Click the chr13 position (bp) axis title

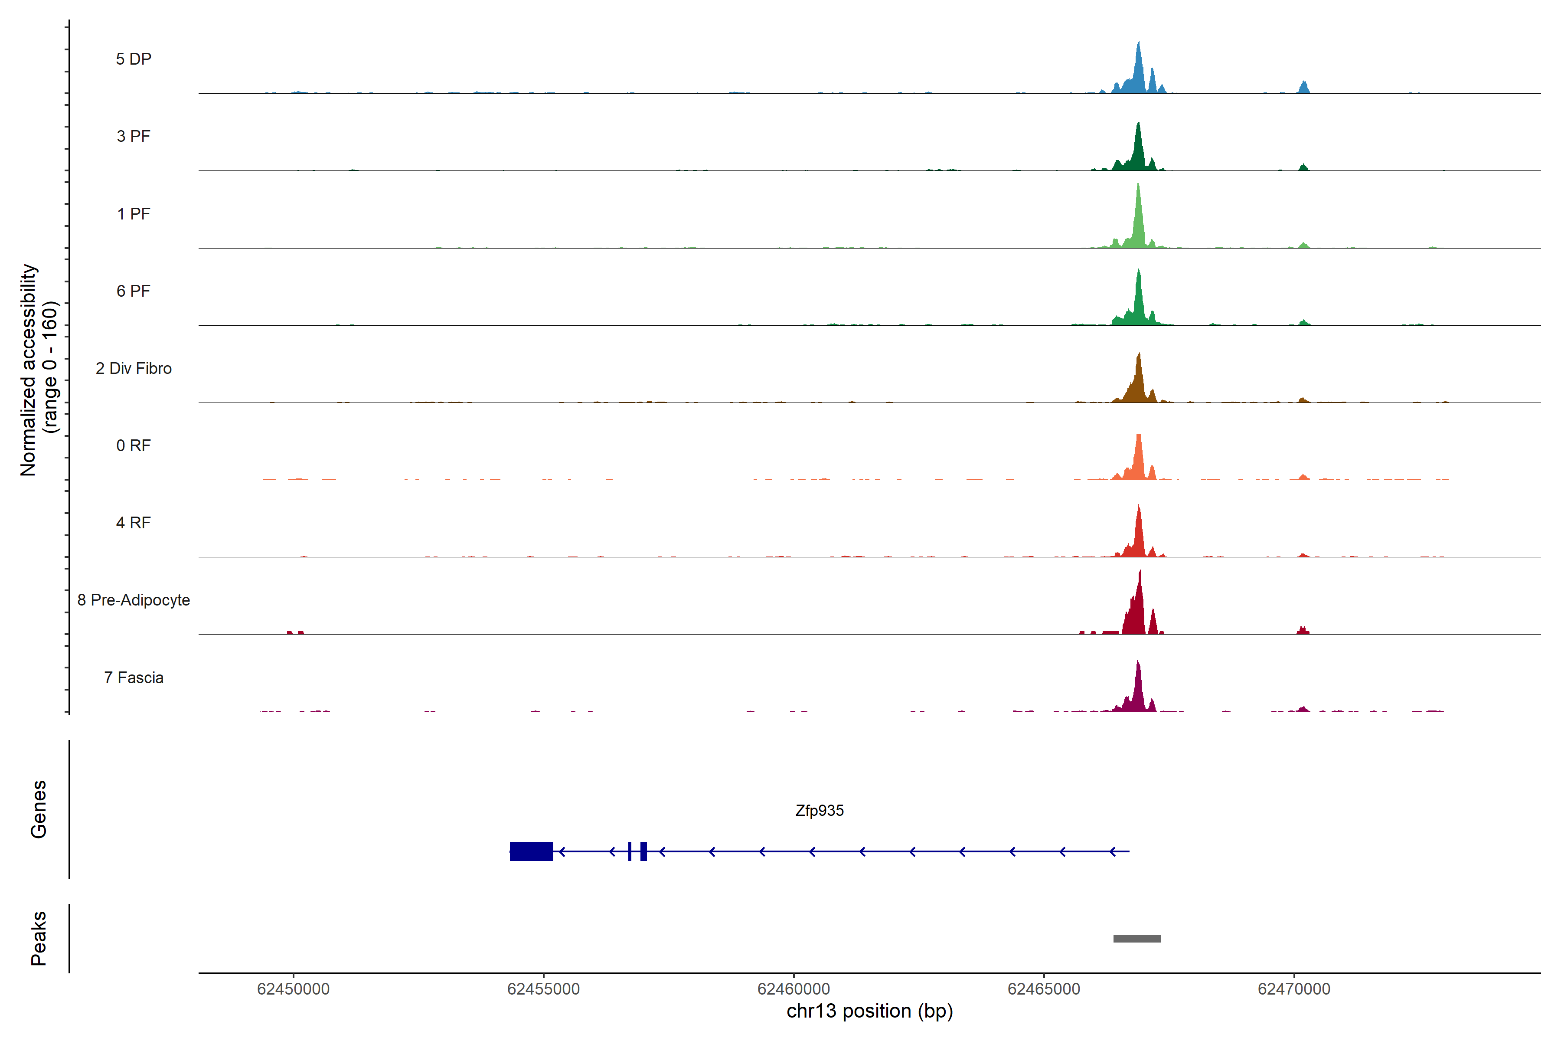pyautogui.click(x=869, y=1011)
